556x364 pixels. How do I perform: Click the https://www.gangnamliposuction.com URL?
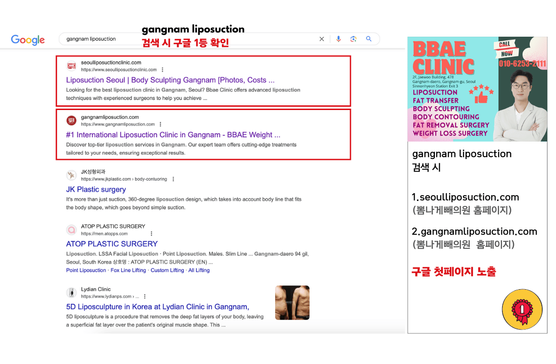(x=118, y=124)
